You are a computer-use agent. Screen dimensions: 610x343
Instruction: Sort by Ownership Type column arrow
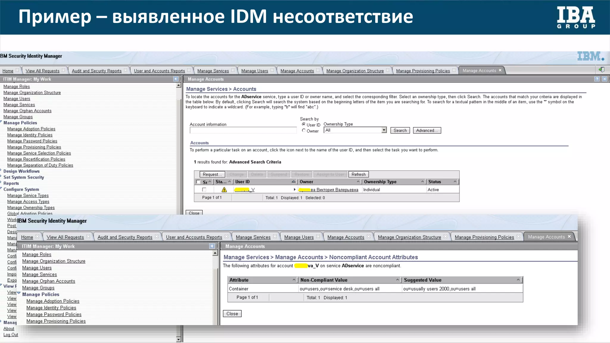[x=422, y=181]
